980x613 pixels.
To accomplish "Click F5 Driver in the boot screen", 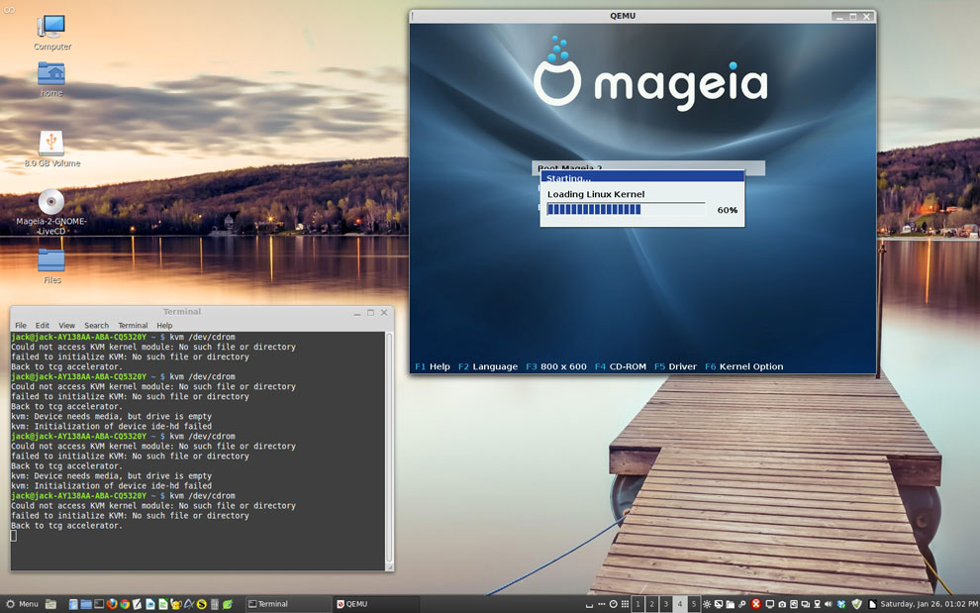I will point(675,366).
